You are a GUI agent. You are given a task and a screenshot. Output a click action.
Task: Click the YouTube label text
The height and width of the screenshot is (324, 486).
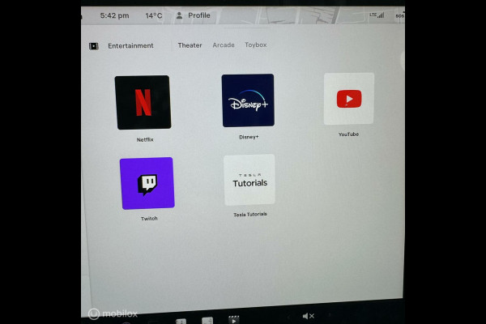[x=348, y=134]
